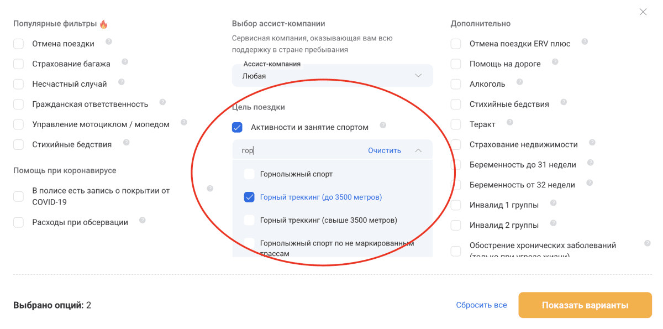The image size is (663, 329).
Task: Select Горный треккинг (свыше 3500 метров) option
Action: pyautogui.click(x=249, y=220)
